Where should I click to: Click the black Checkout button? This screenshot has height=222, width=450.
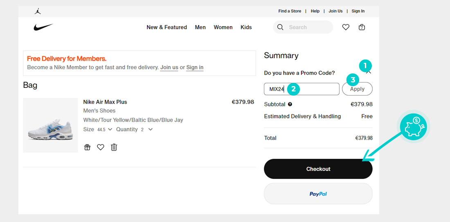point(318,169)
